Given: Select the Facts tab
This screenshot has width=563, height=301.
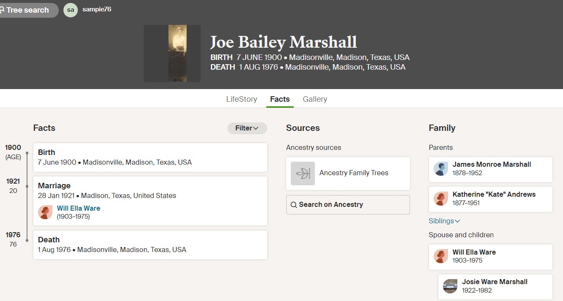Looking at the screenshot, I should coord(280,99).
